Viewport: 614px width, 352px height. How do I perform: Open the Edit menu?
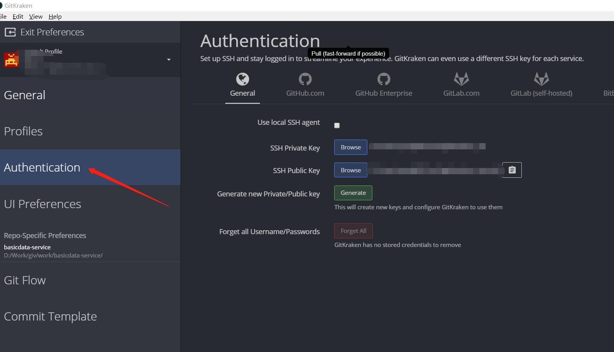[x=18, y=16]
